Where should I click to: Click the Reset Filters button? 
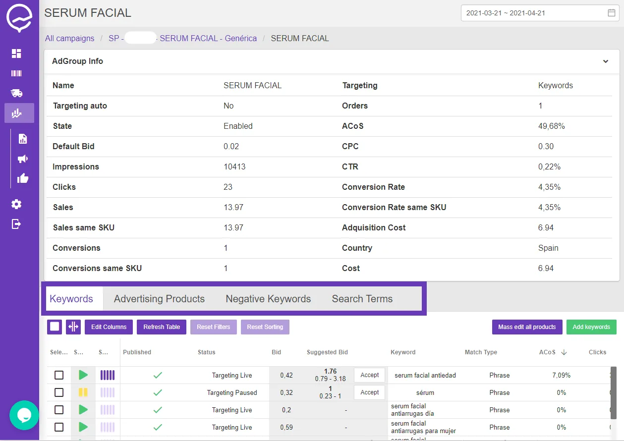point(214,327)
